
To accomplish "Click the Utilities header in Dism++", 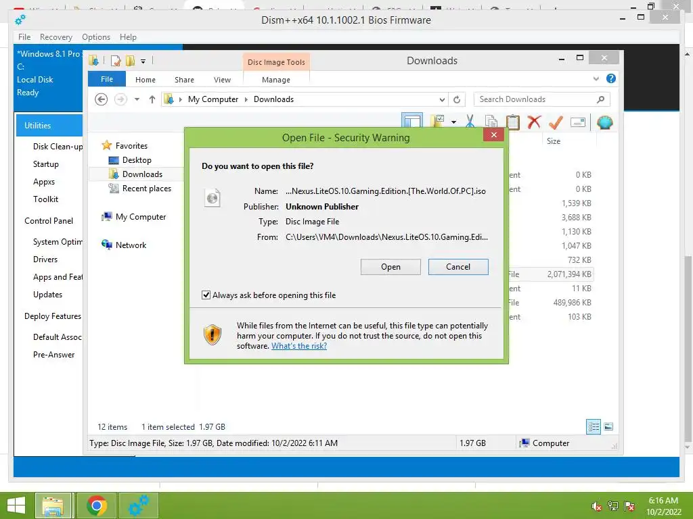I will (x=49, y=125).
